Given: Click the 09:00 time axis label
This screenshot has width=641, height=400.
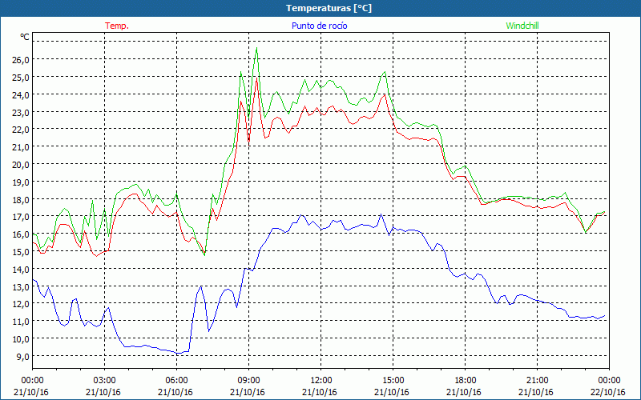Looking at the screenshot, I should 248,380.
